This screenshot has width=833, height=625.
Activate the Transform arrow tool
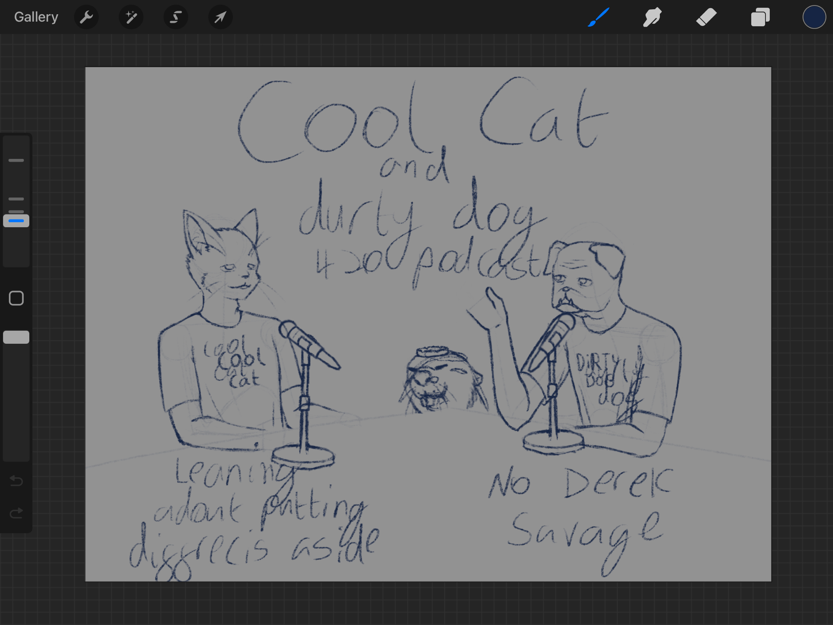coord(220,17)
